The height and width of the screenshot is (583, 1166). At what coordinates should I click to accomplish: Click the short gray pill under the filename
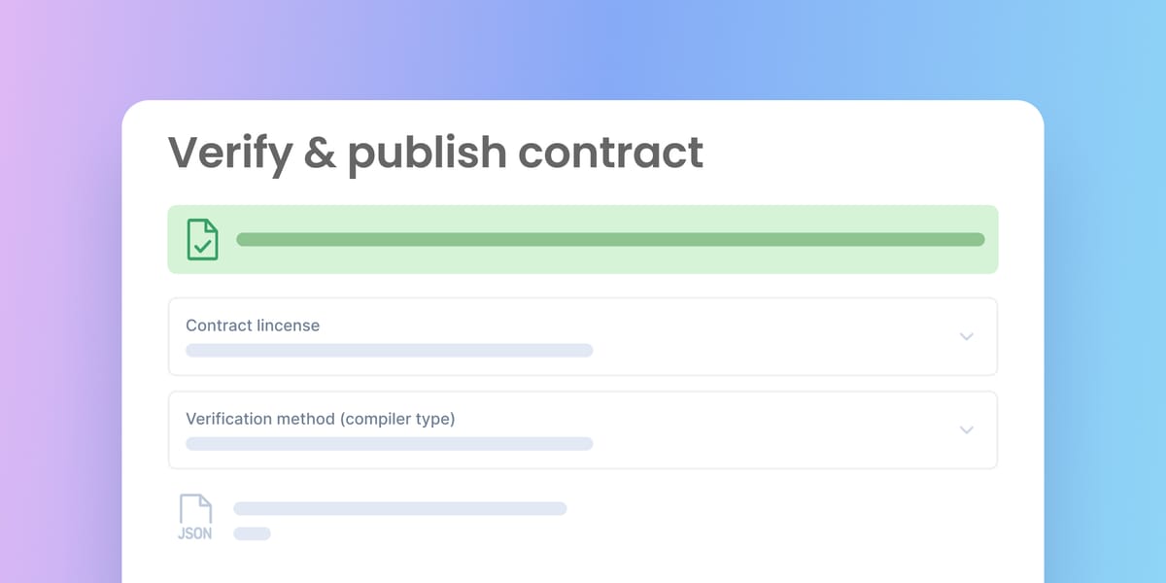(253, 533)
